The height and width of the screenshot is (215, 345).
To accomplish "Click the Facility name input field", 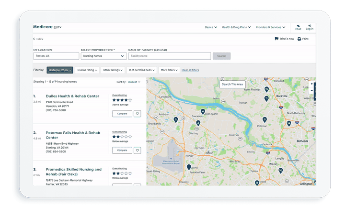I will click(x=169, y=56).
